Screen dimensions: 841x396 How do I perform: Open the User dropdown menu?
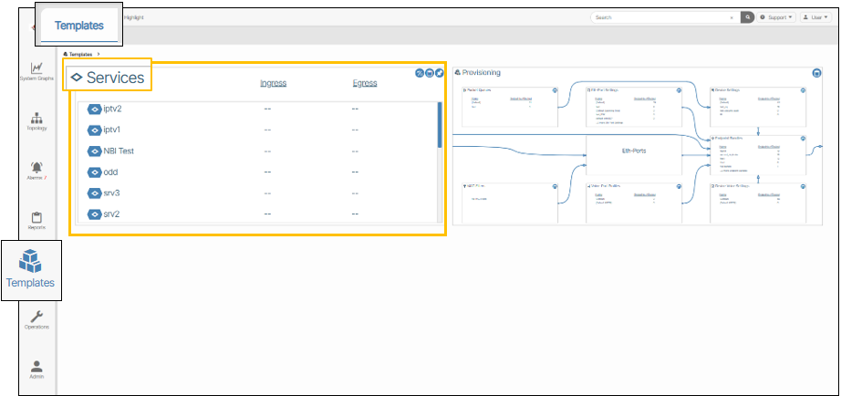pos(815,17)
